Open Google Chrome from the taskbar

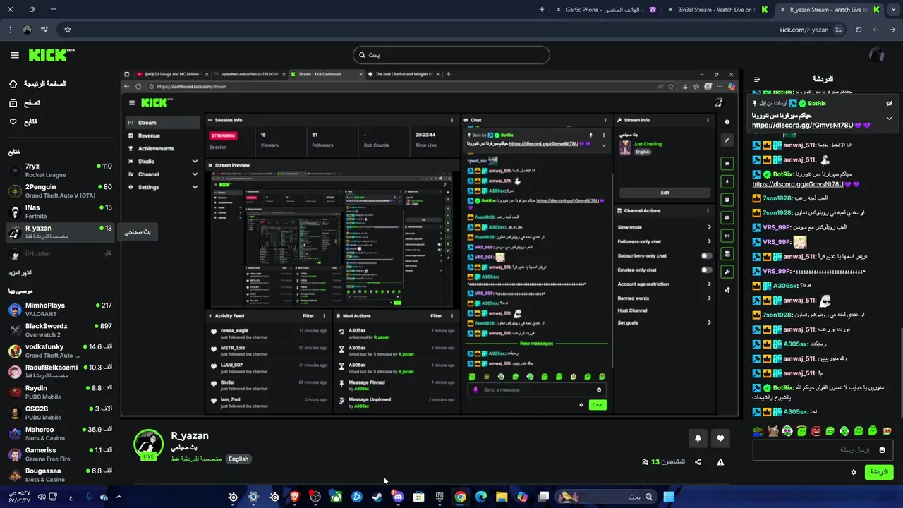(x=460, y=497)
